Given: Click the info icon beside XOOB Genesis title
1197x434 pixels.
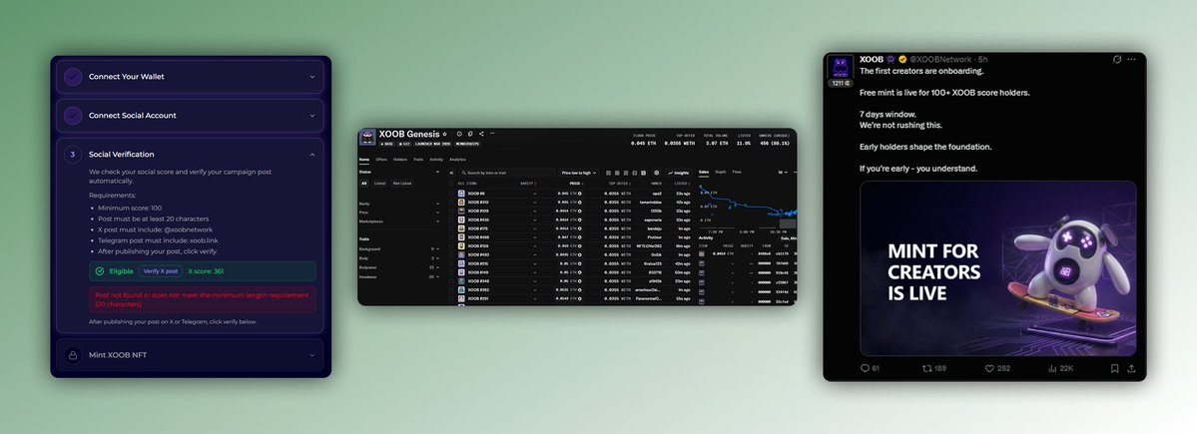Looking at the screenshot, I should (x=459, y=134).
